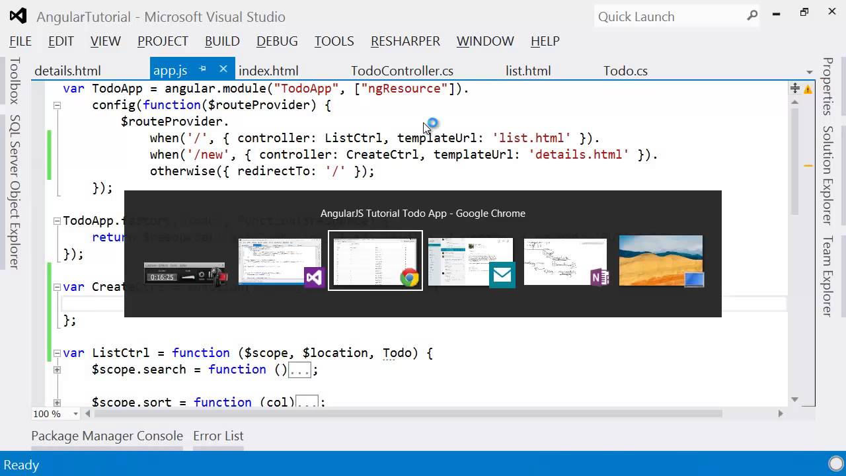This screenshot has width=846, height=476.
Task: Click the Quick Launch search magnifier icon
Action: [x=752, y=17]
